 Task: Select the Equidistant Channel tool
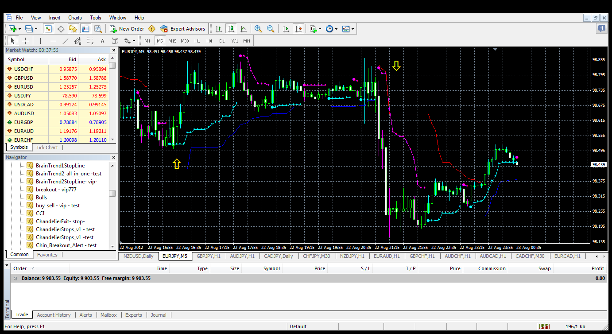click(78, 41)
